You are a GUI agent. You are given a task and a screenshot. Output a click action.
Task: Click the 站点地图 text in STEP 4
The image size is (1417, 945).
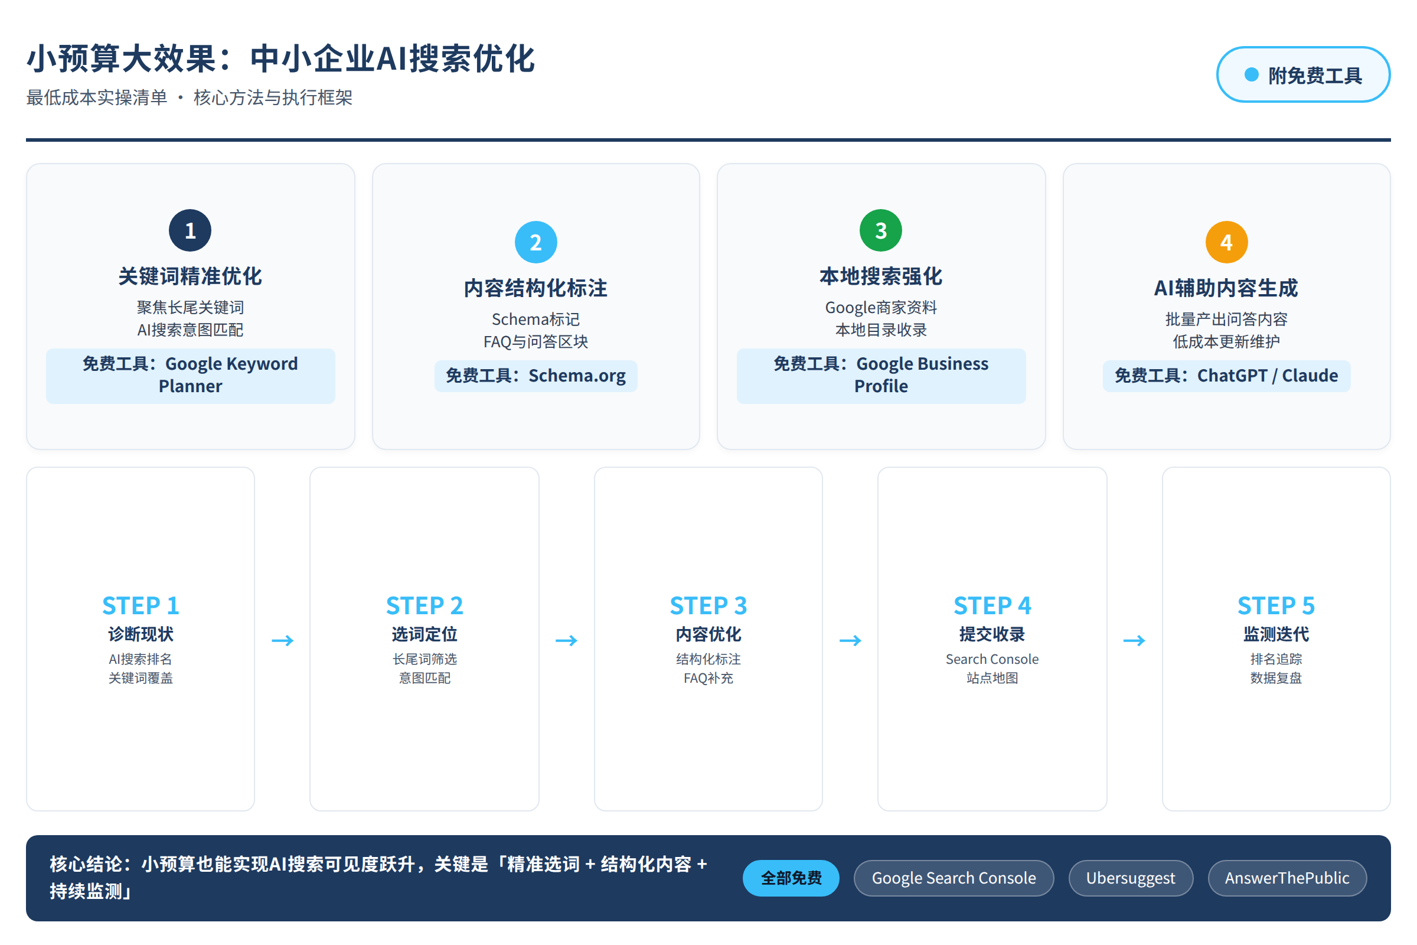pos(992,678)
